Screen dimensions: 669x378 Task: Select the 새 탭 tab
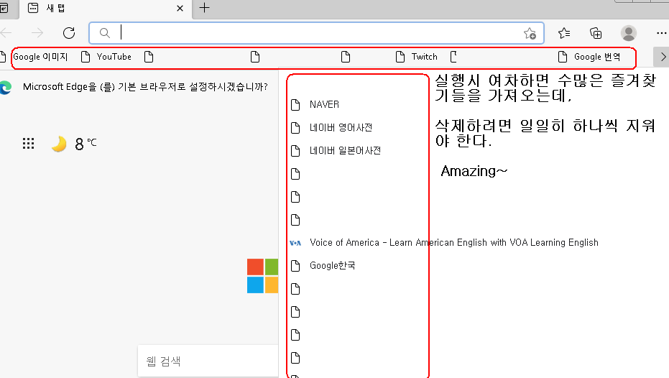(x=106, y=8)
